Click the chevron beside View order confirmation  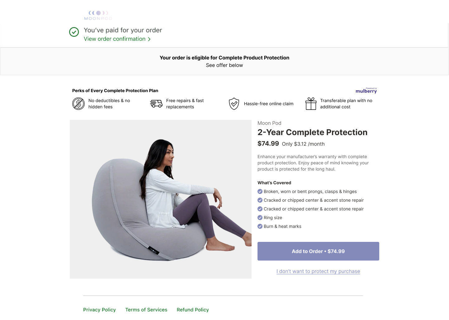click(149, 39)
